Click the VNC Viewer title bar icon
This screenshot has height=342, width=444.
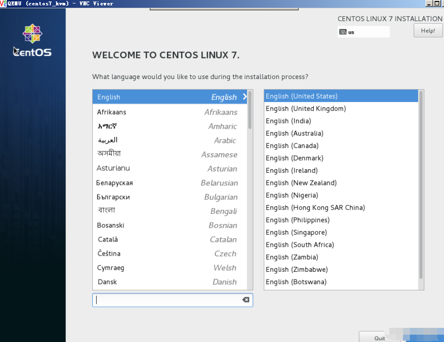click(x=3, y=3)
